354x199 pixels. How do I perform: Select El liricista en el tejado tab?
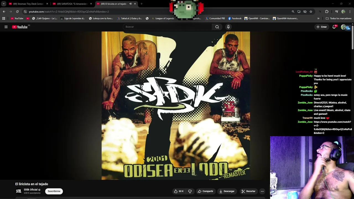pyautogui.click(x=113, y=4)
